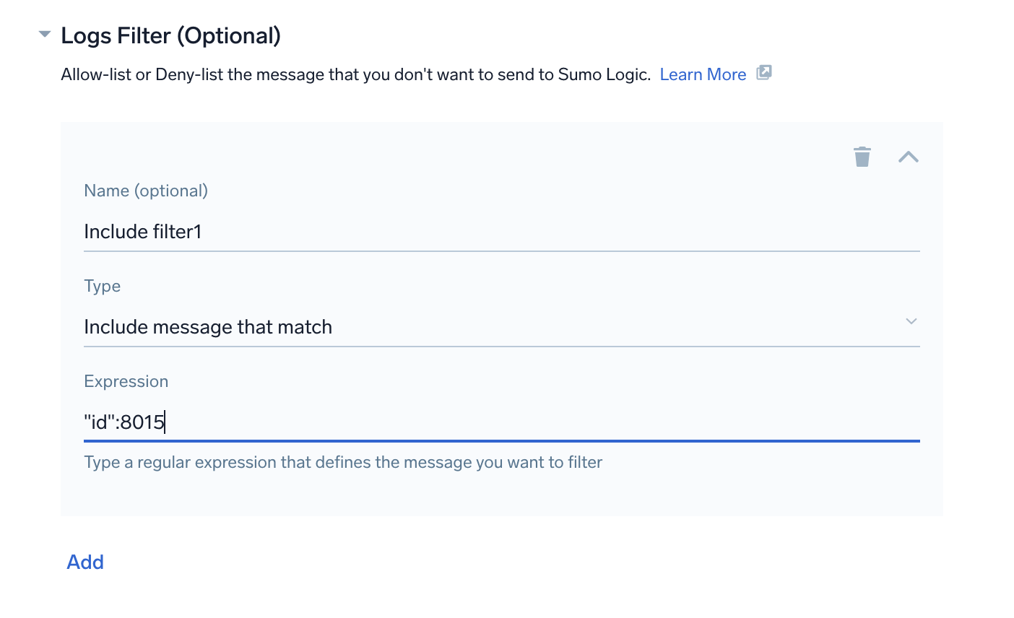Collapse the Logs Filter section triangle
This screenshot has height=618, width=1014.
45,35
